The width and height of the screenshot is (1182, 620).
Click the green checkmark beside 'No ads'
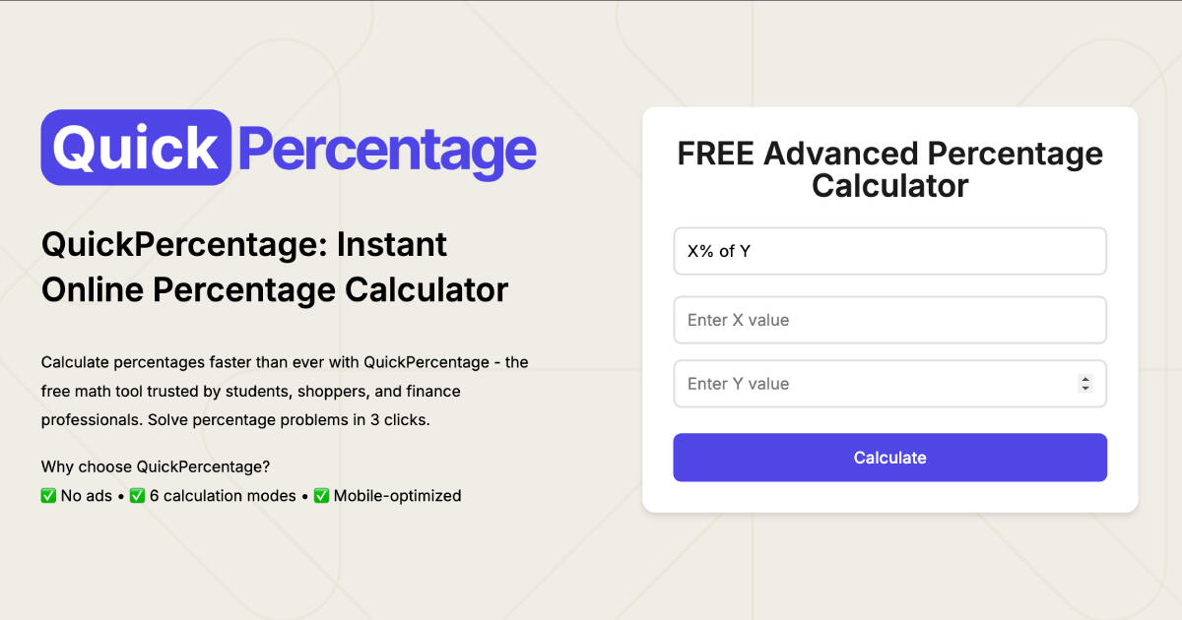tap(48, 495)
